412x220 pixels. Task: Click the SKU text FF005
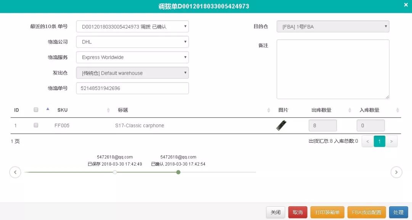(x=62, y=126)
